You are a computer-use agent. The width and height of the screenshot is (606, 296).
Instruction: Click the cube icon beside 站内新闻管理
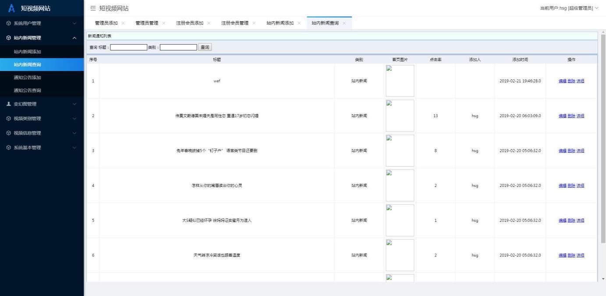[8, 38]
